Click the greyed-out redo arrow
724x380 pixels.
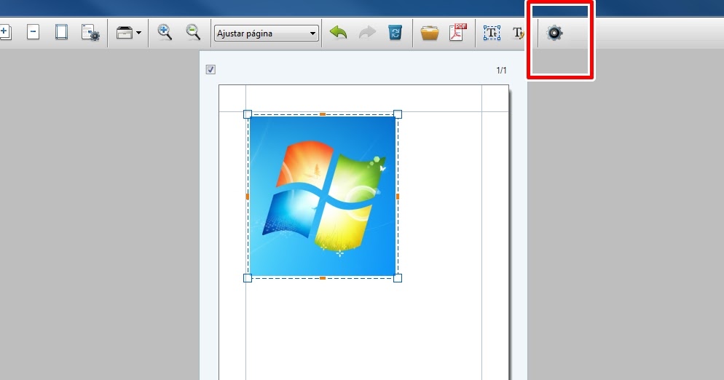click(367, 33)
